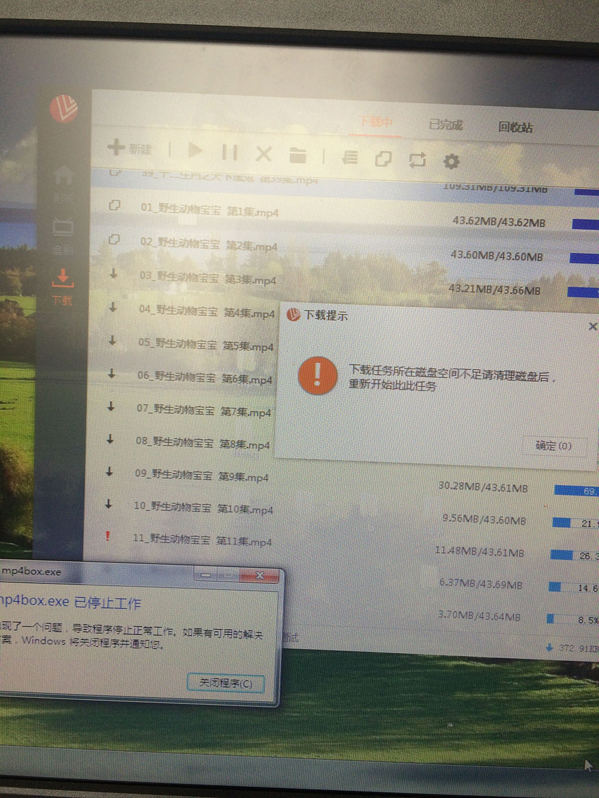Confirm the disk space warning with 确定
Image resolution: width=599 pixels, height=798 pixels.
(553, 446)
